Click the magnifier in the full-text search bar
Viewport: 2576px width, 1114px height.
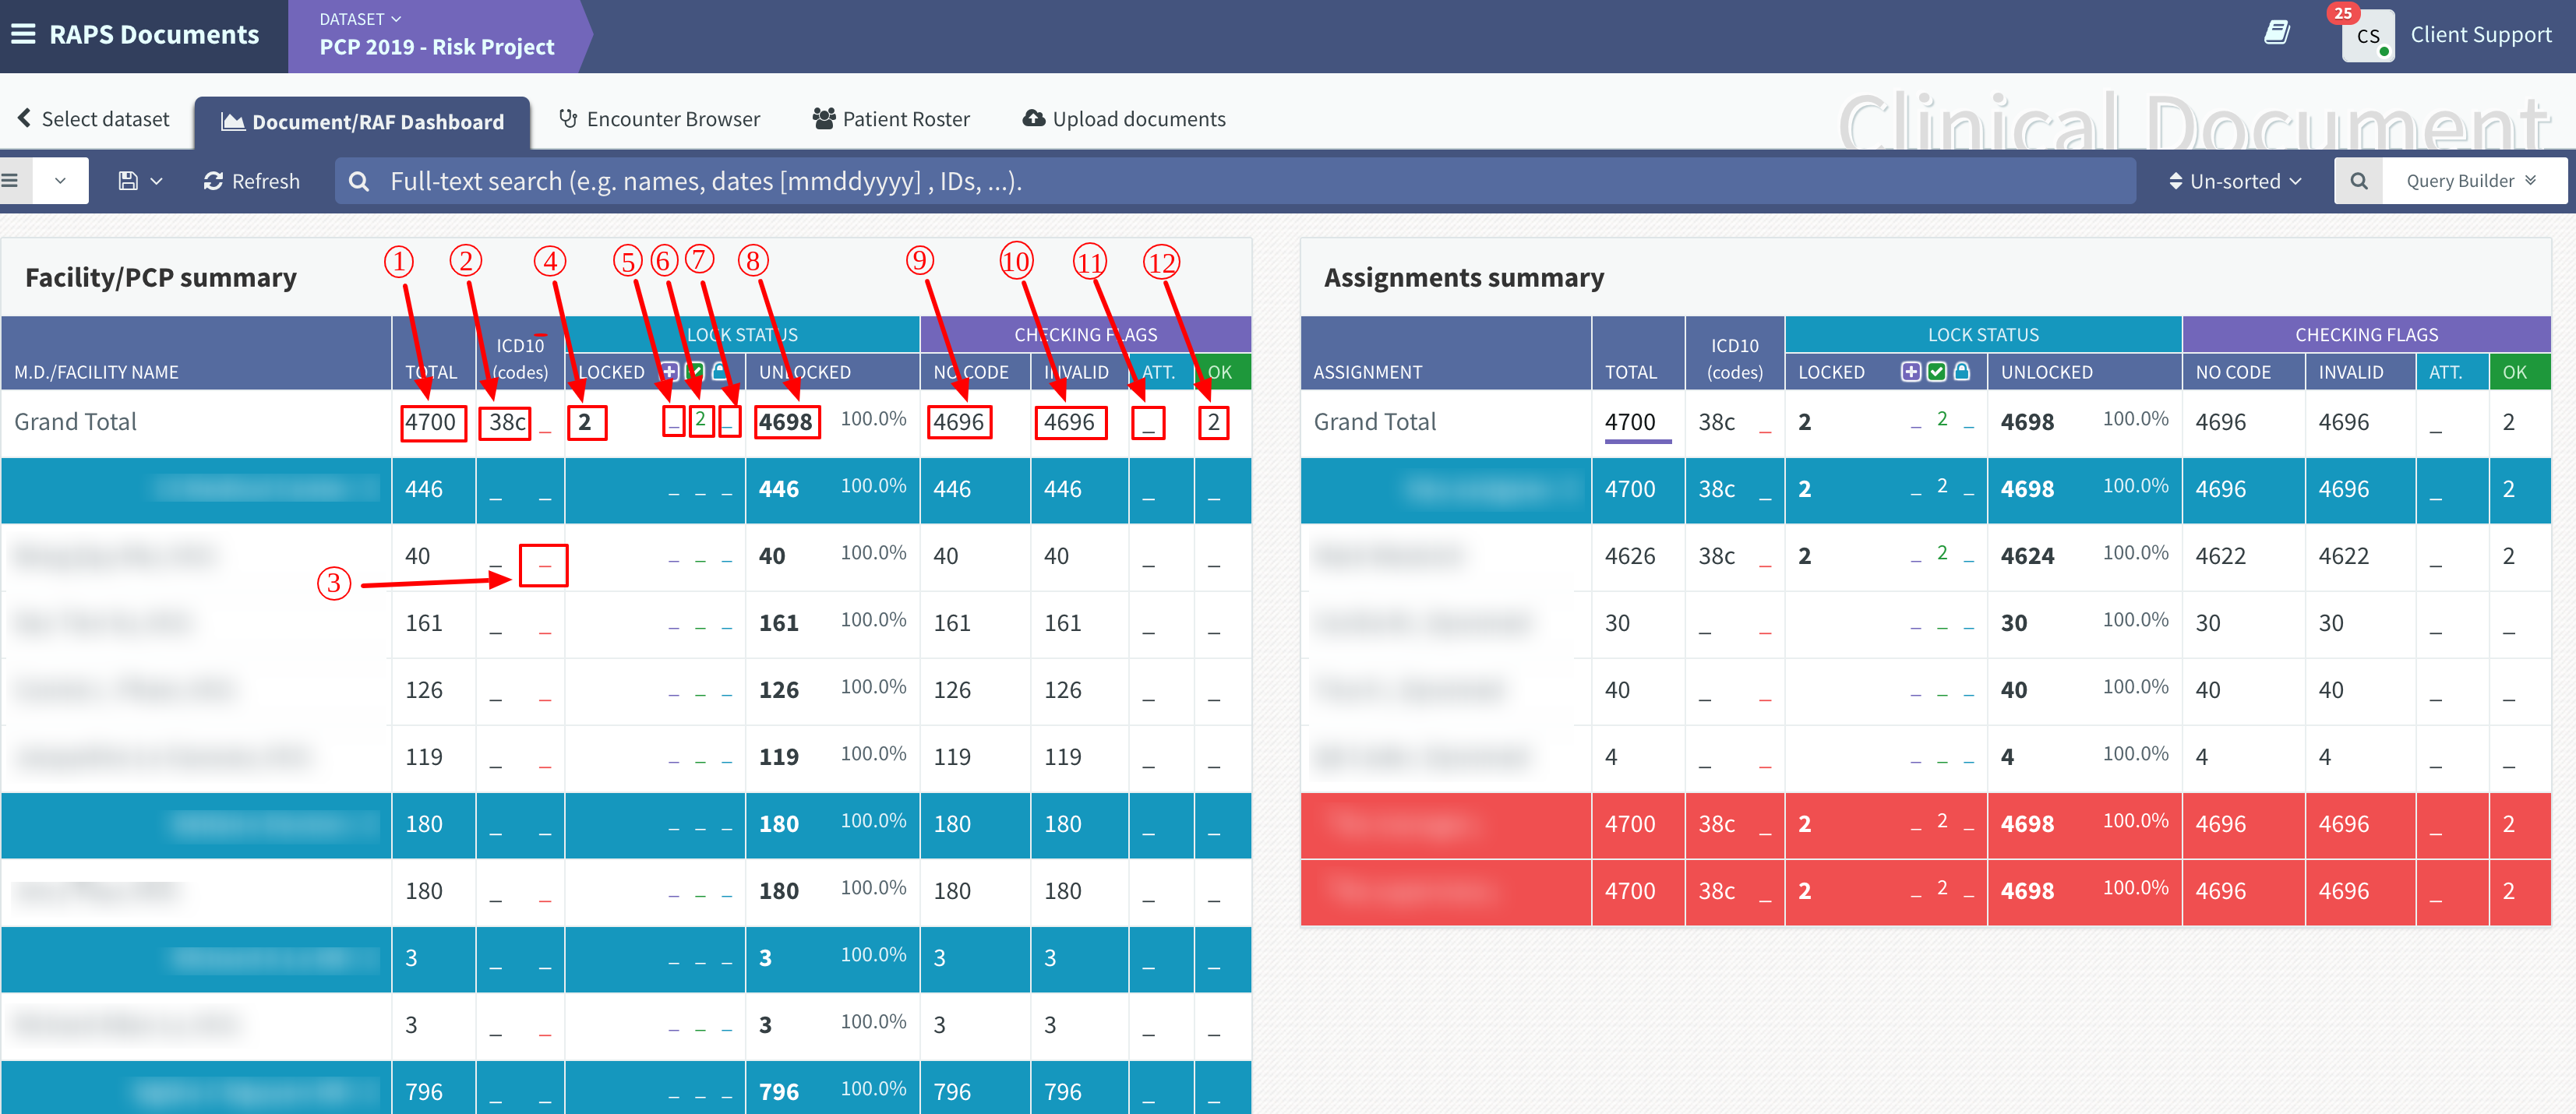359,181
